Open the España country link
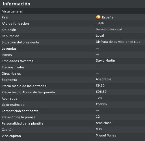145x141 pixels. pyautogui.click(x=108, y=17)
